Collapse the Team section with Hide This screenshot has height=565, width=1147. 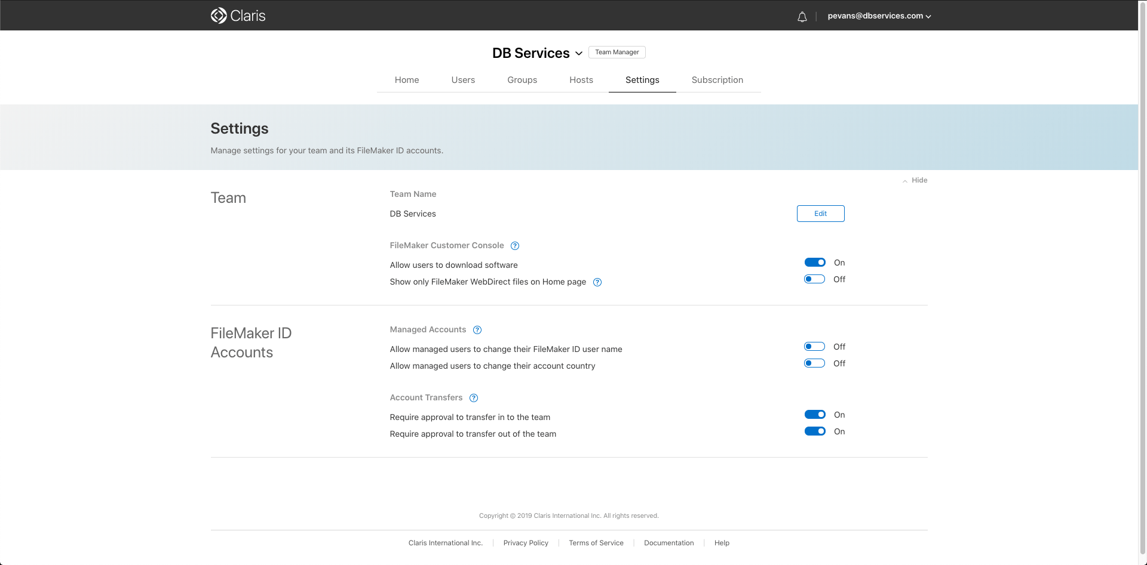(x=915, y=180)
